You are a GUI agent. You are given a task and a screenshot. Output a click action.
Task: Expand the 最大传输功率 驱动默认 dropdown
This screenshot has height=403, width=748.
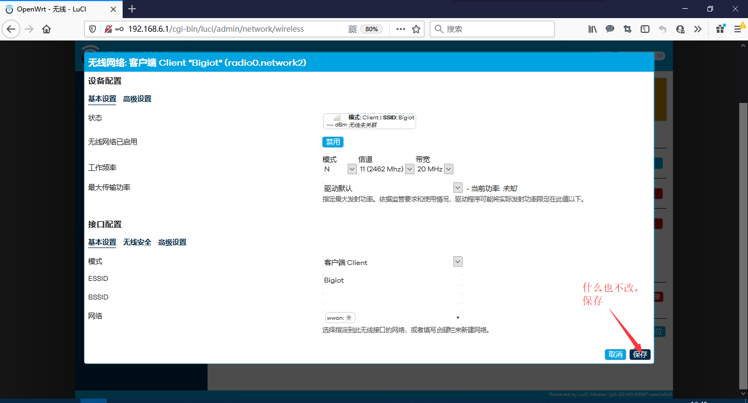point(458,188)
